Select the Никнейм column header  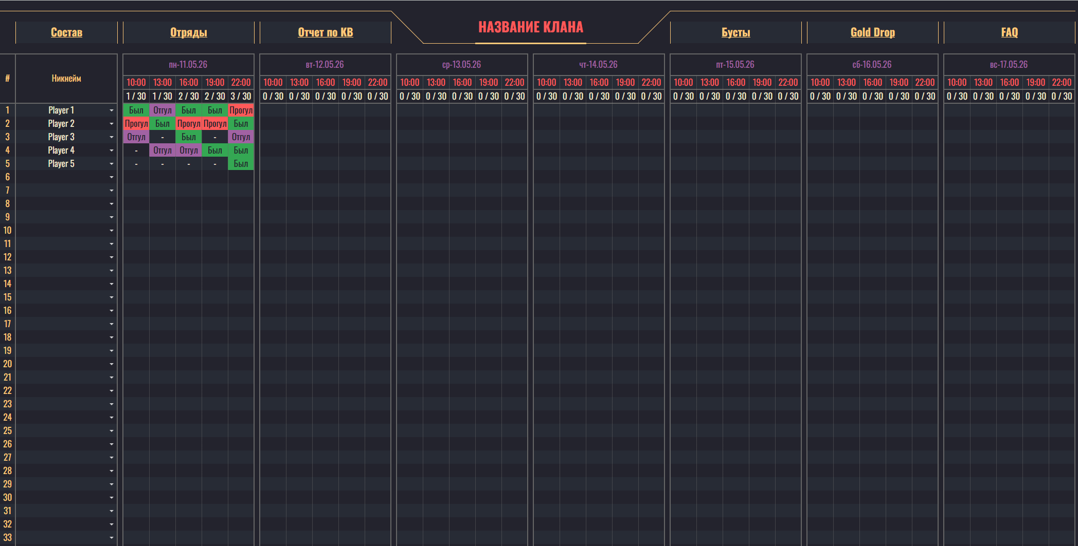[x=66, y=79]
